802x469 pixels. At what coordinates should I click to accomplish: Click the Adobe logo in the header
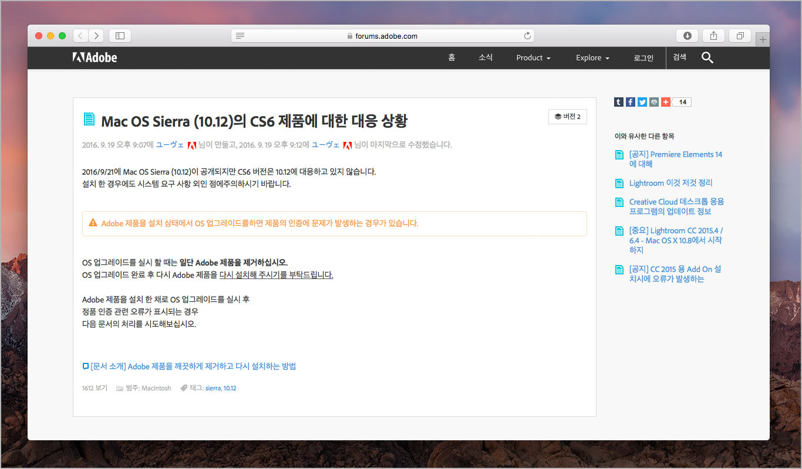coord(95,57)
